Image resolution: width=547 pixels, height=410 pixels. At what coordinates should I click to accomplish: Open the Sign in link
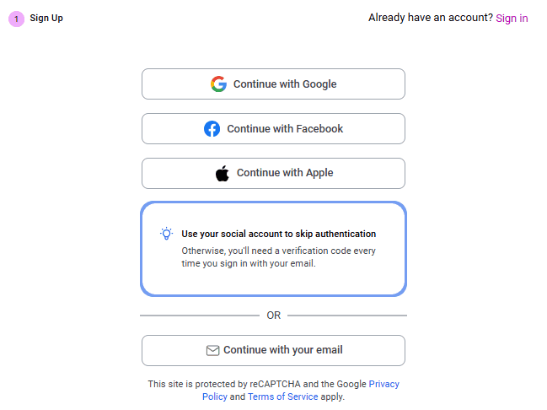512,18
